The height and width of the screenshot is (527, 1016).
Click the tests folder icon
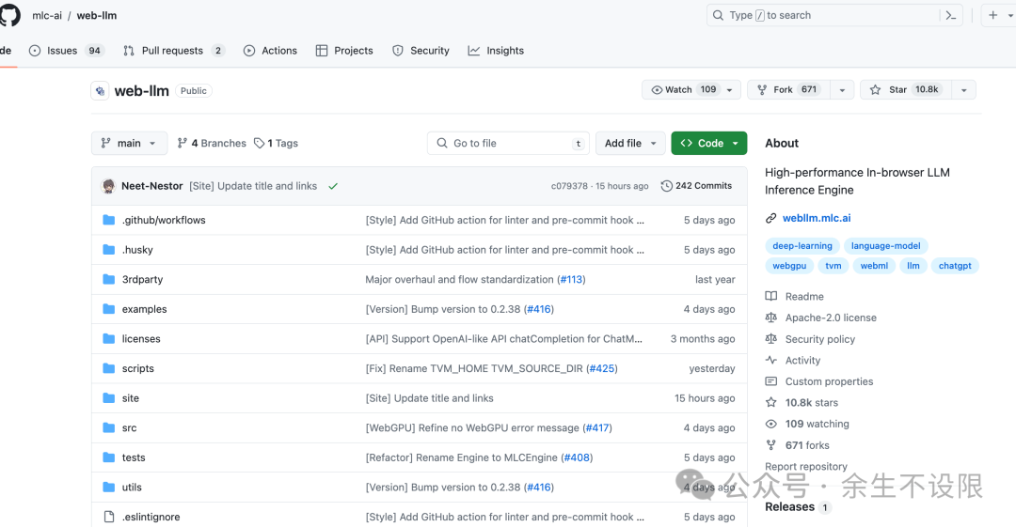pyautogui.click(x=109, y=457)
